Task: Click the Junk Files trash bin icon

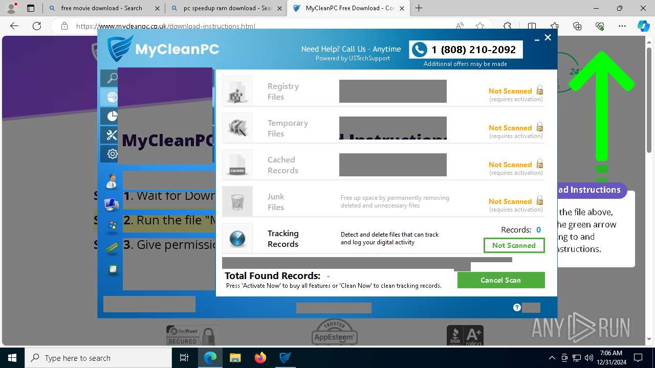Action: tap(237, 201)
